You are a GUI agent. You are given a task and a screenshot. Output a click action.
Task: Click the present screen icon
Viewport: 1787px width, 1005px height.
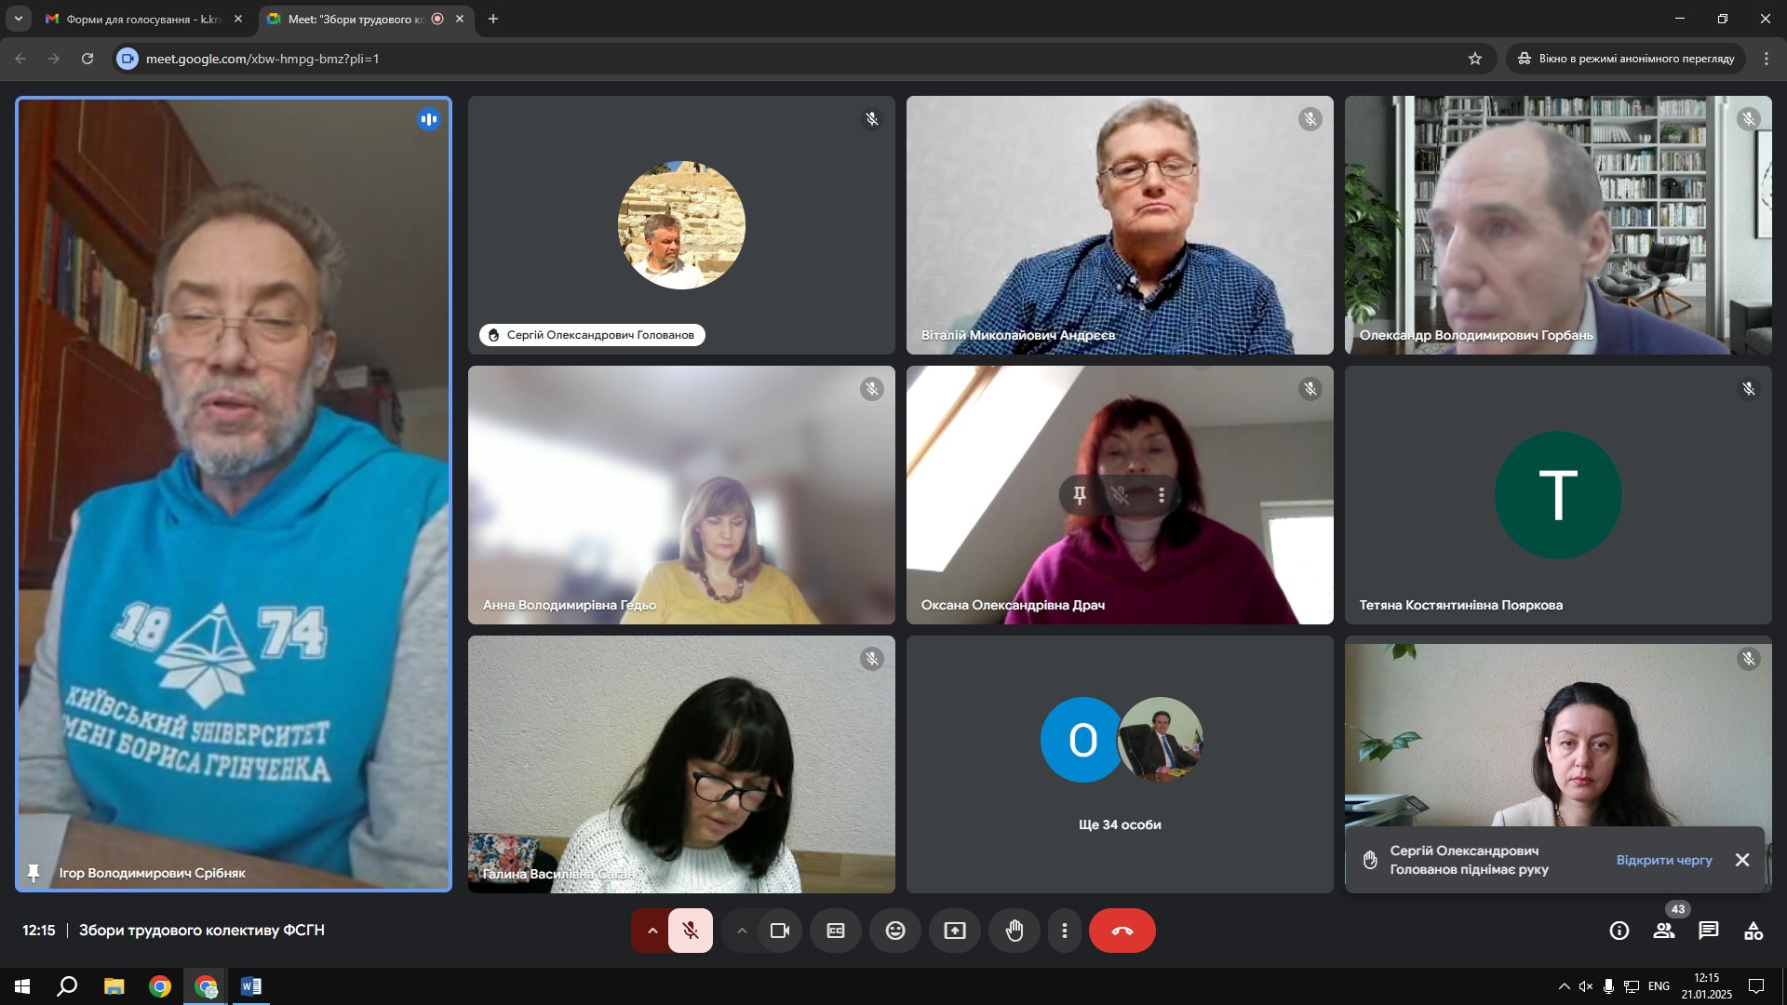(955, 931)
